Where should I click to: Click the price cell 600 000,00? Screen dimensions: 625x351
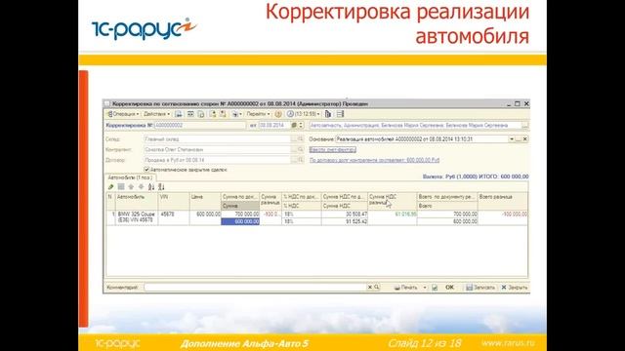pyautogui.click(x=205, y=217)
